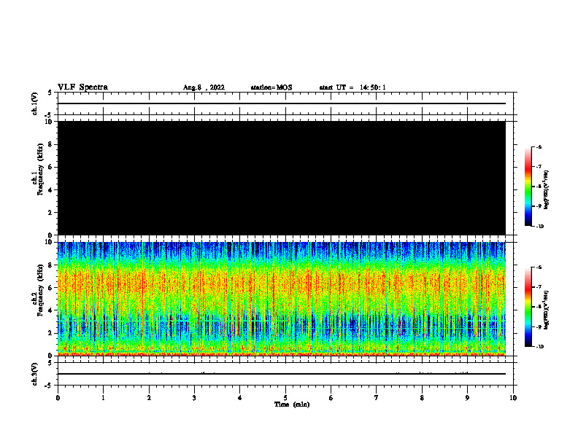Viewport: 578px width, 446px height.
Task: Select the "start UT = 14:50: 1" header text
Action: point(352,87)
